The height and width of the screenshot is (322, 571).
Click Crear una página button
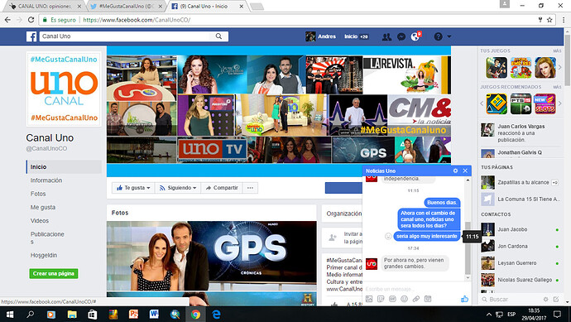pyautogui.click(x=54, y=273)
